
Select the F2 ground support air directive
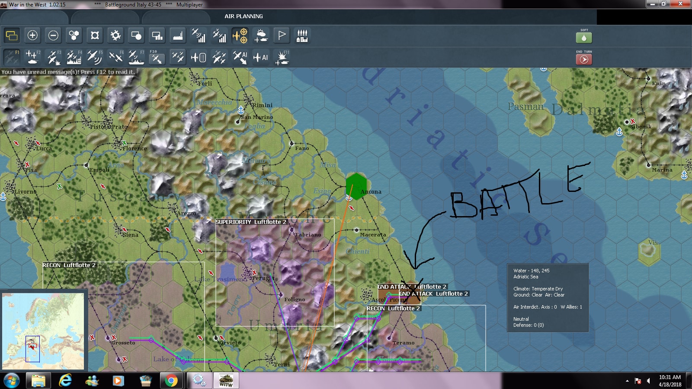32,57
